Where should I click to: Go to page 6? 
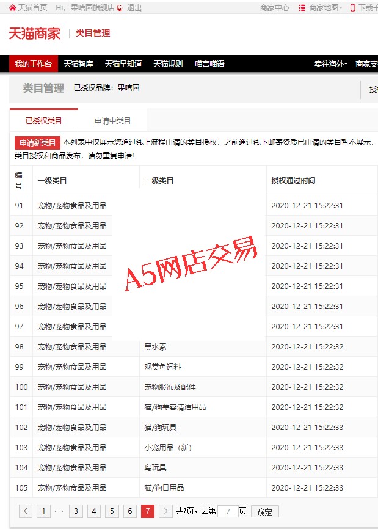pyautogui.click(x=130, y=511)
